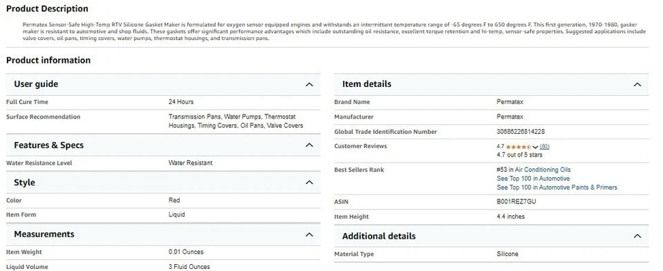Click the Item Weight label
The image size is (663, 271).
point(24,252)
